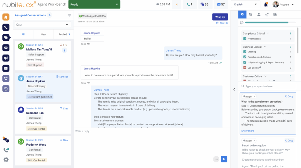Screen dimensions: 301x168
Task: Click the Wrap Up button
Action: [x=220, y=17]
